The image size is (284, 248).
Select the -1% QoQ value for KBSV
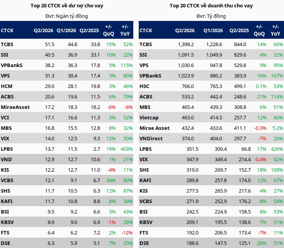click(x=111, y=222)
